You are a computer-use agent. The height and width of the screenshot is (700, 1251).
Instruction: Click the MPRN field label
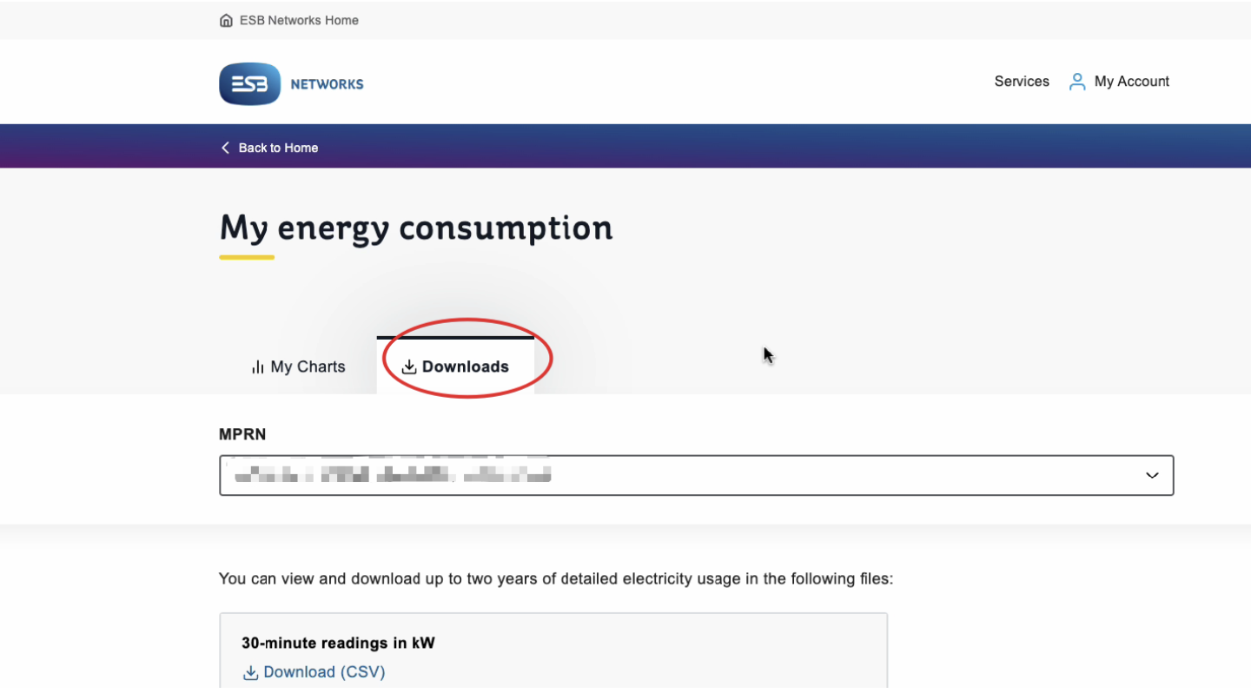(x=242, y=434)
